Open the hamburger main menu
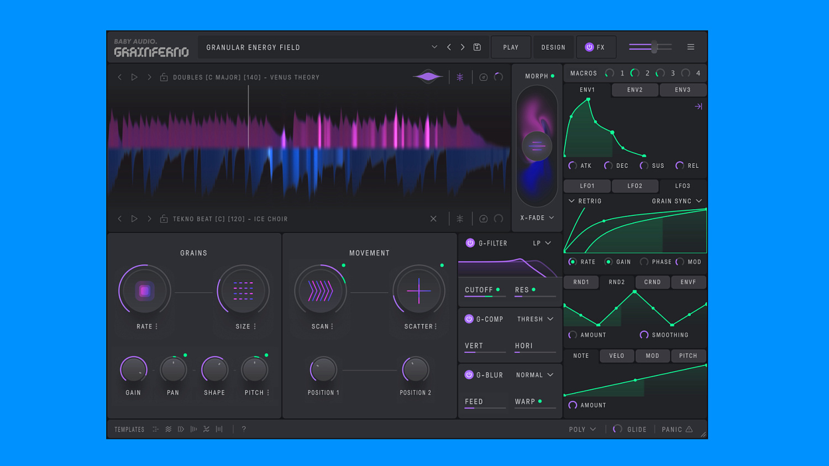Viewport: 829px width, 466px height. click(691, 47)
